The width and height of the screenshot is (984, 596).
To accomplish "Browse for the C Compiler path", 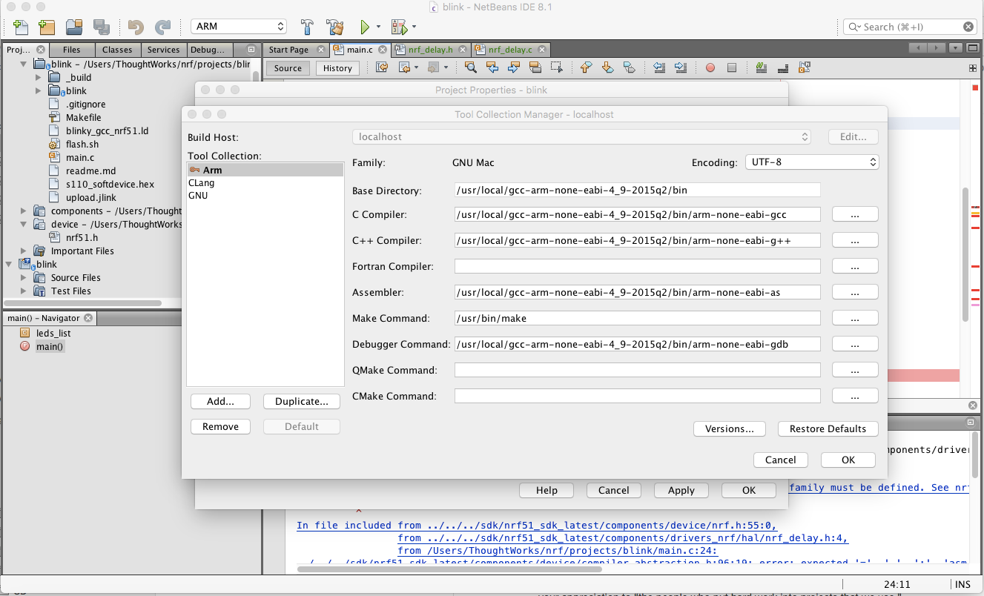I will point(855,214).
